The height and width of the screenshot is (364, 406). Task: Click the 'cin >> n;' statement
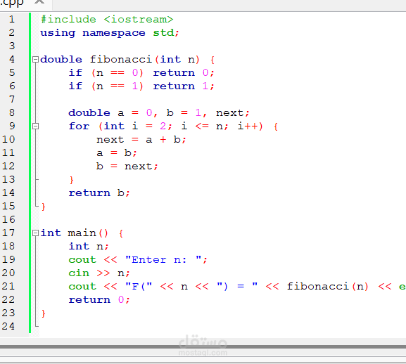click(x=99, y=273)
